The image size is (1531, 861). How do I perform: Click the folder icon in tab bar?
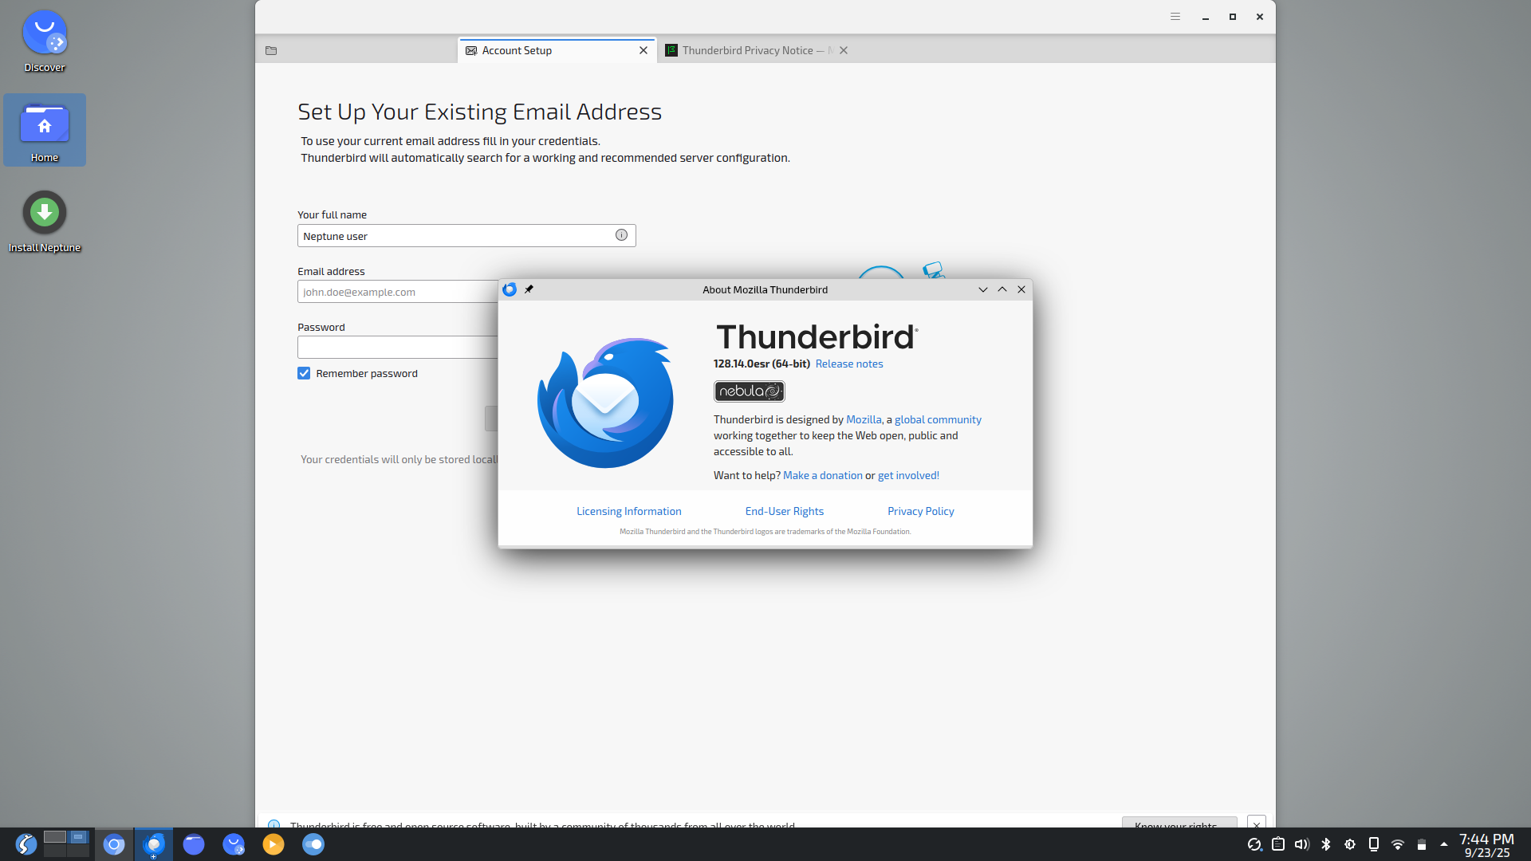[x=271, y=50]
